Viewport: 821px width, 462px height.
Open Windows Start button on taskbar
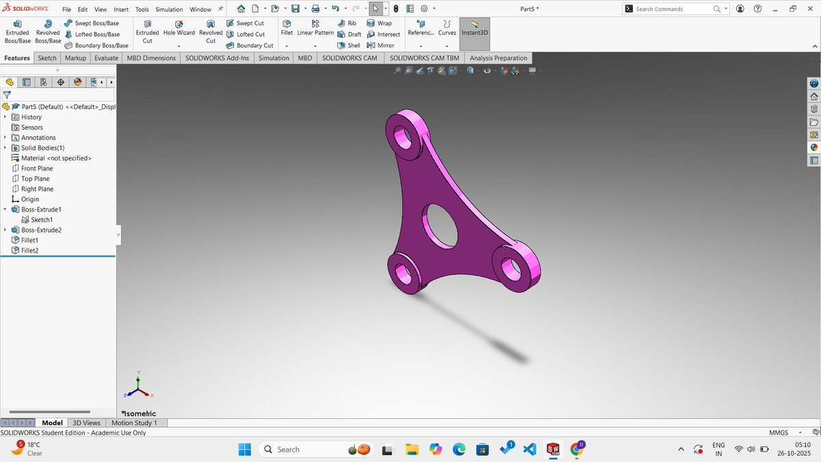245,449
